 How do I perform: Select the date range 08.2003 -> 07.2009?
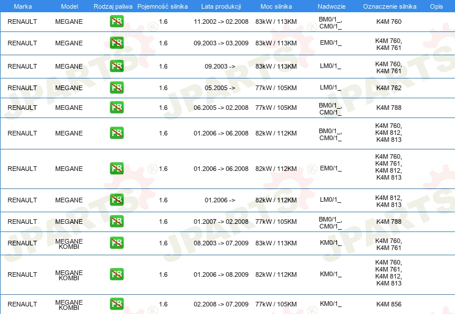coord(221,243)
